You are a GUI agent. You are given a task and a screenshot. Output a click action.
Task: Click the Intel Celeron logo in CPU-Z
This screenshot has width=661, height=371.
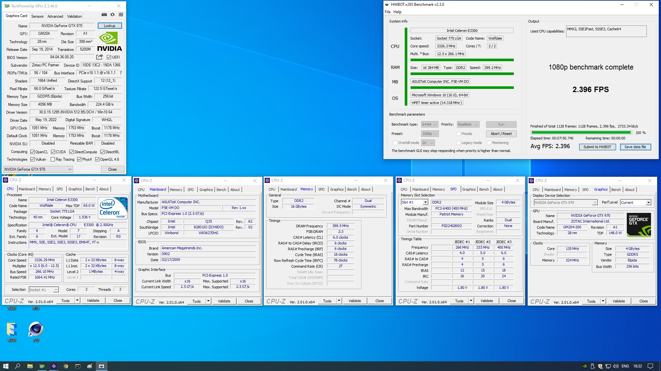click(113, 208)
